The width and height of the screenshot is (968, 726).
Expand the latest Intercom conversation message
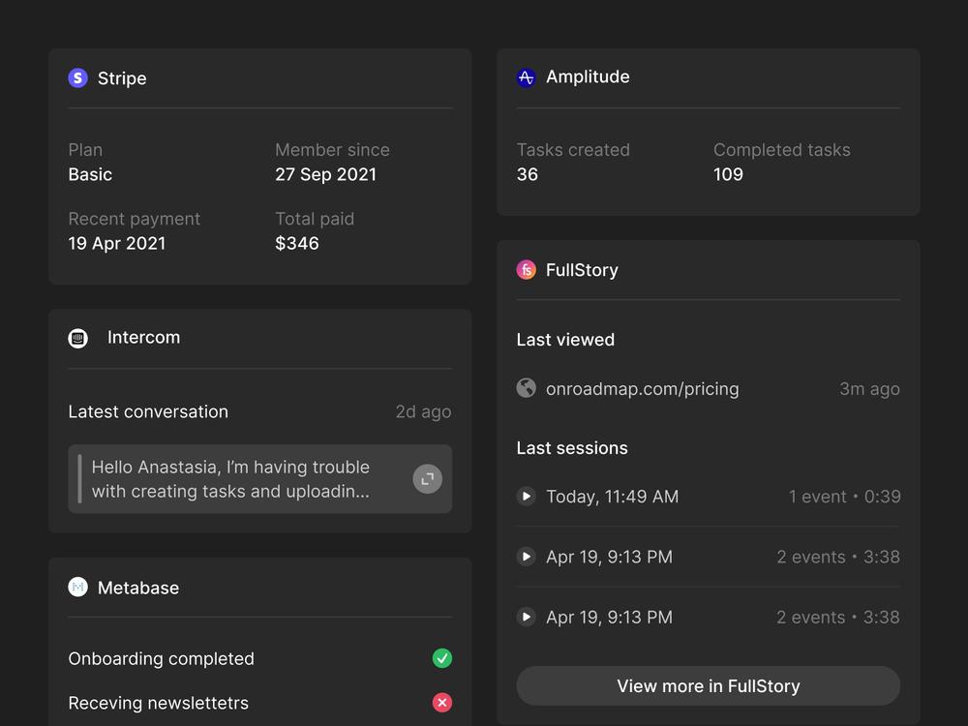pyautogui.click(x=427, y=479)
